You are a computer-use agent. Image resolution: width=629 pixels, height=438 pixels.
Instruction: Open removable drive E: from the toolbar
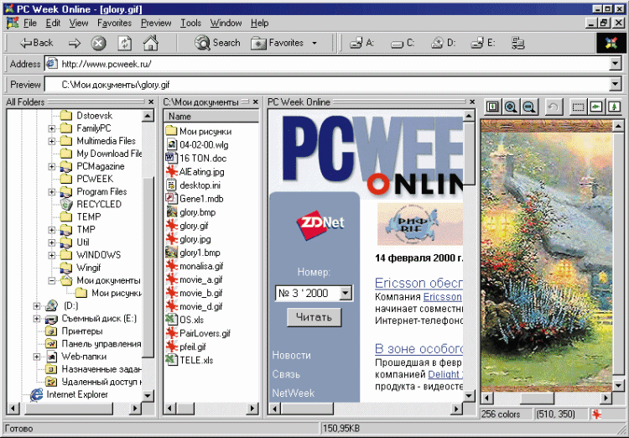pos(482,43)
